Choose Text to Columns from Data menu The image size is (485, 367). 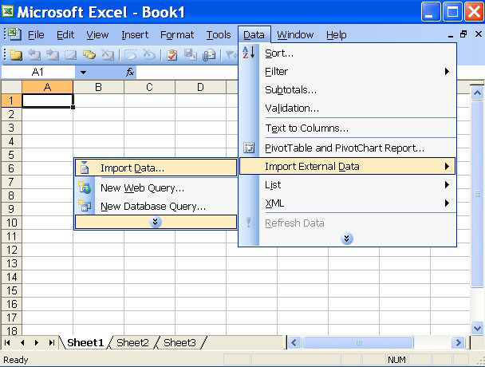[x=306, y=128]
